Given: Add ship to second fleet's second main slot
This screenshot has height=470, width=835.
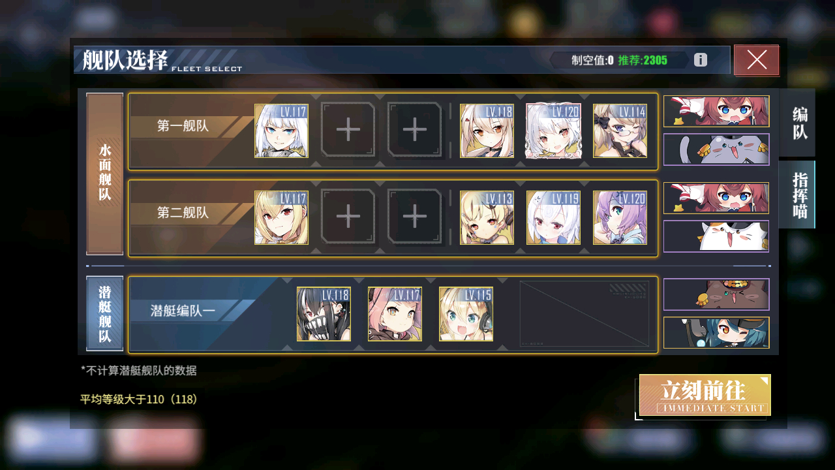Looking at the screenshot, I should click(x=348, y=217).
